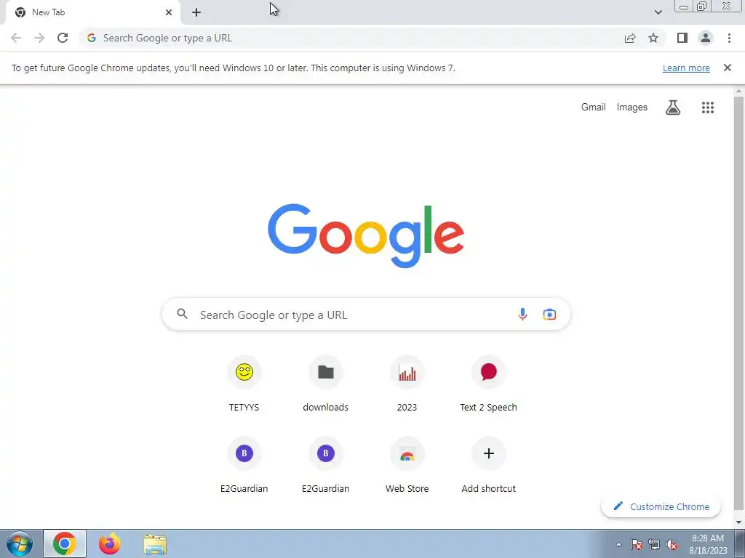
Task: Start voice search with the microphone icon
Action: pyautogui.click(x=522, y=314)
